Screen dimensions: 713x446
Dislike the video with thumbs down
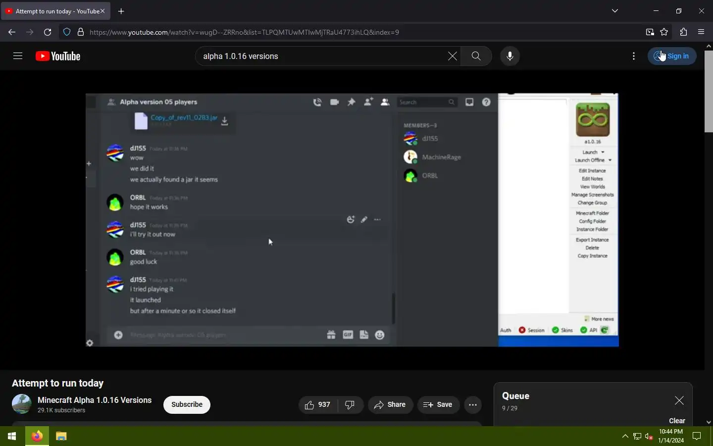click(x=350, y=405)
